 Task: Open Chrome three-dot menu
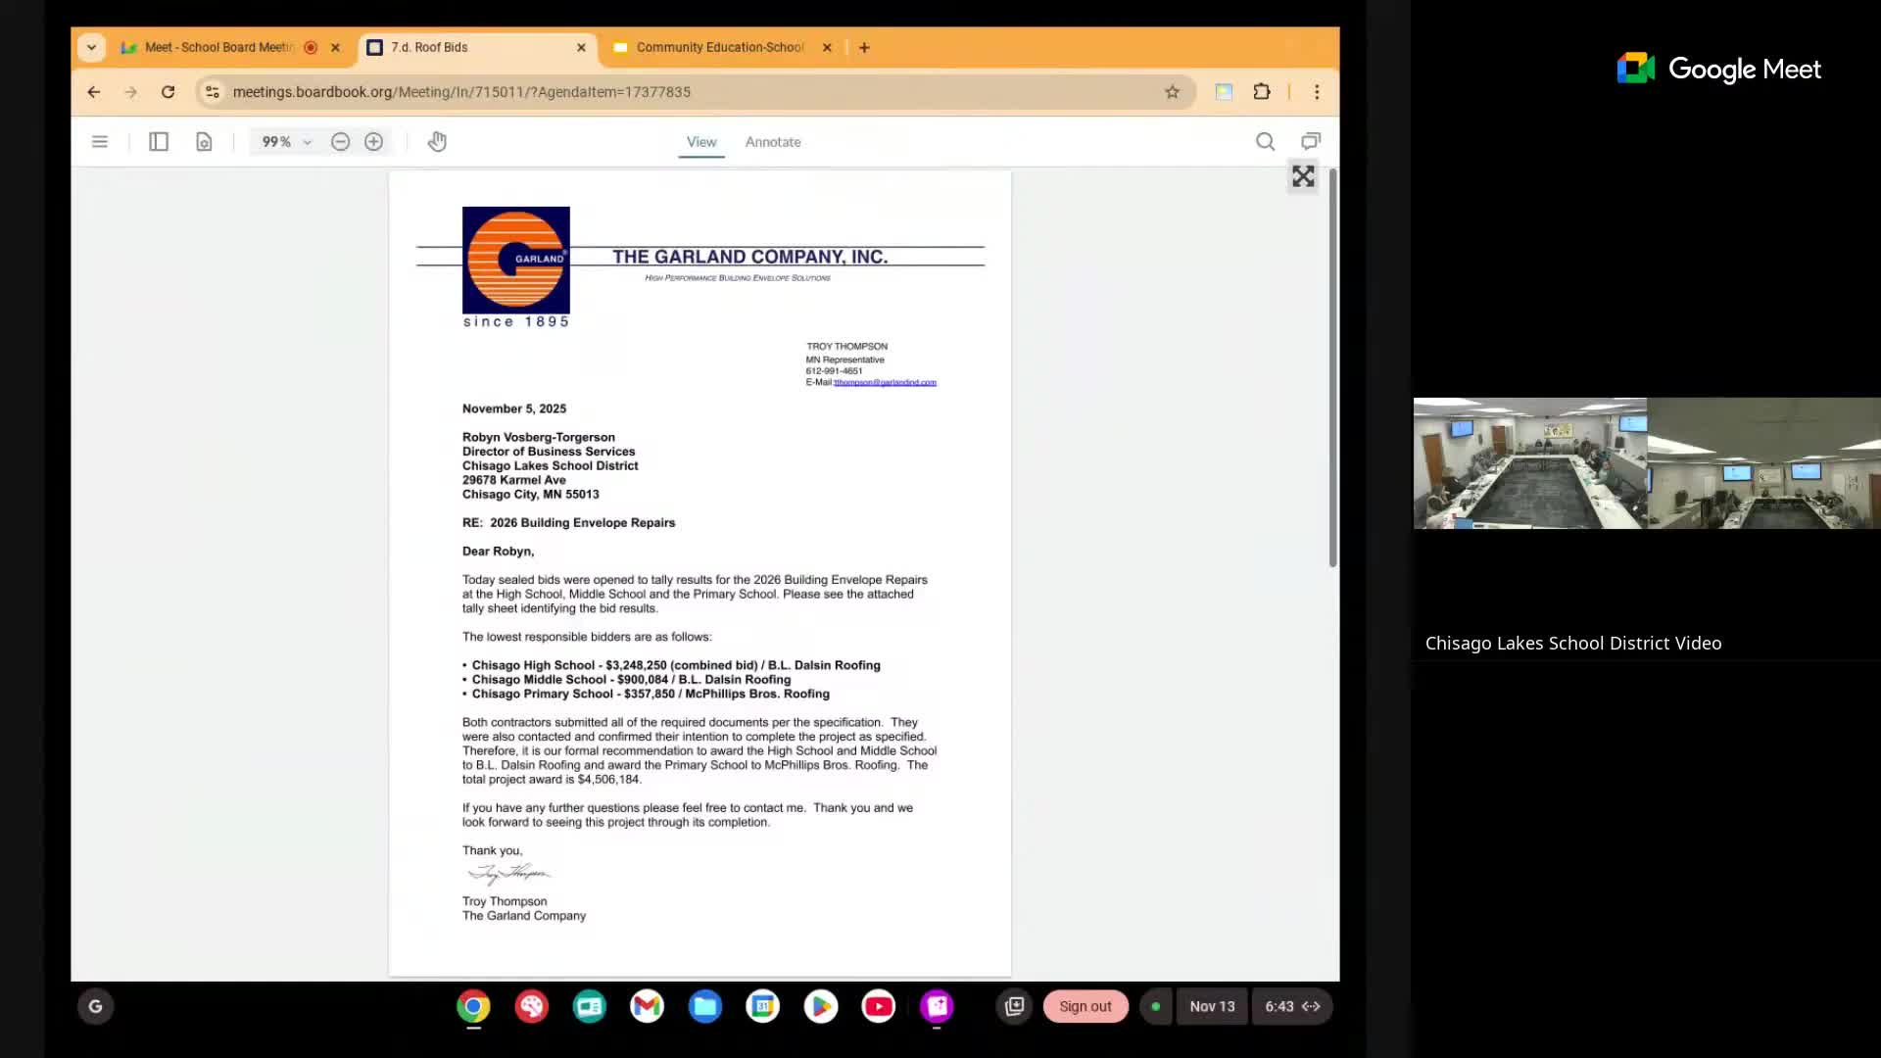[1317, 92]
